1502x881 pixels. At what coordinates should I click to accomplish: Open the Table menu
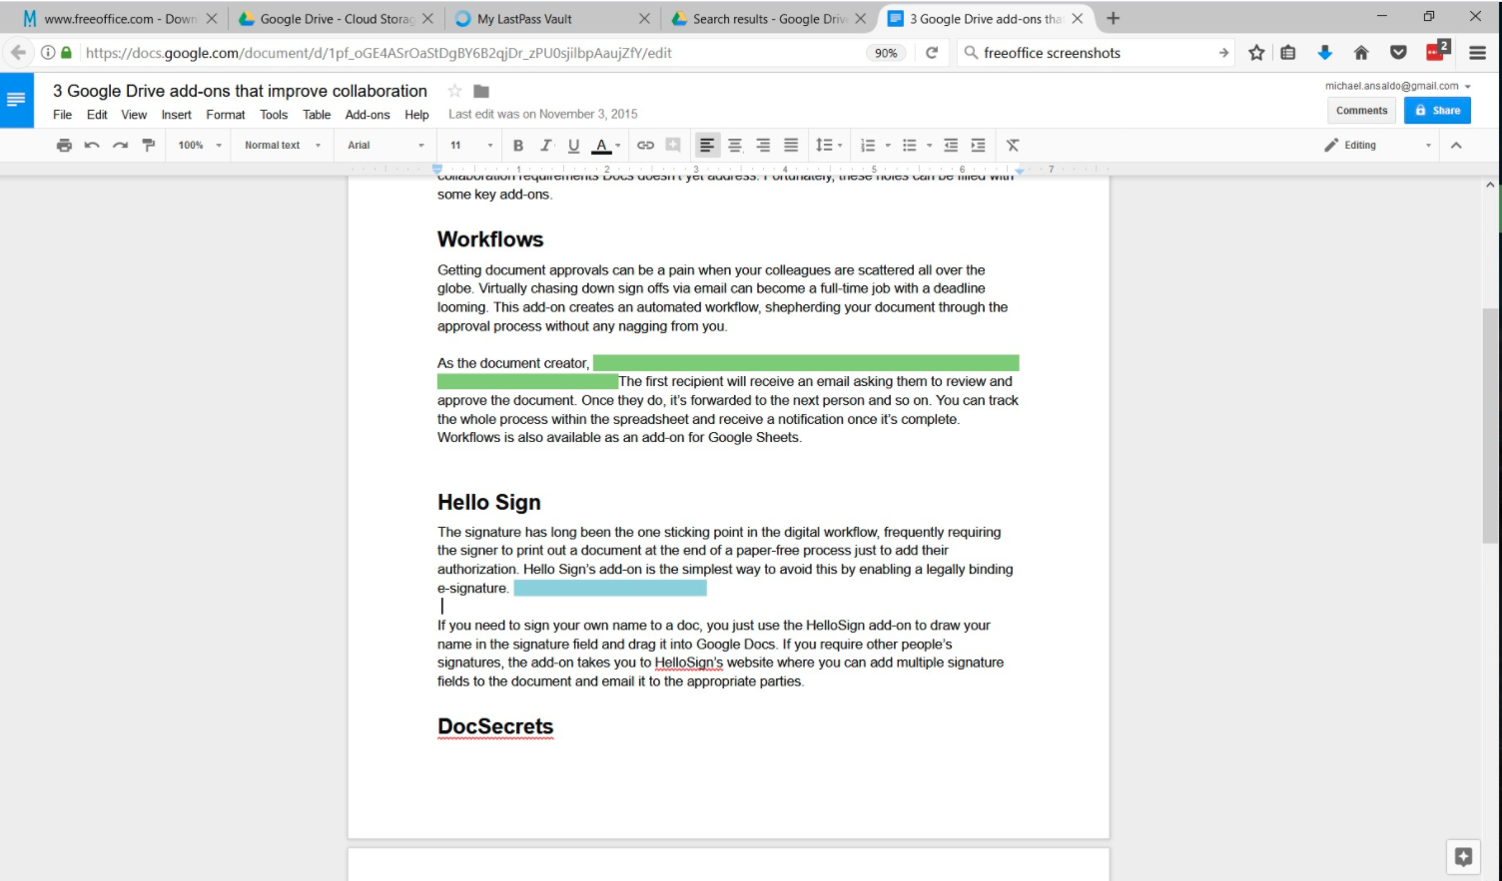coord(317,115)
